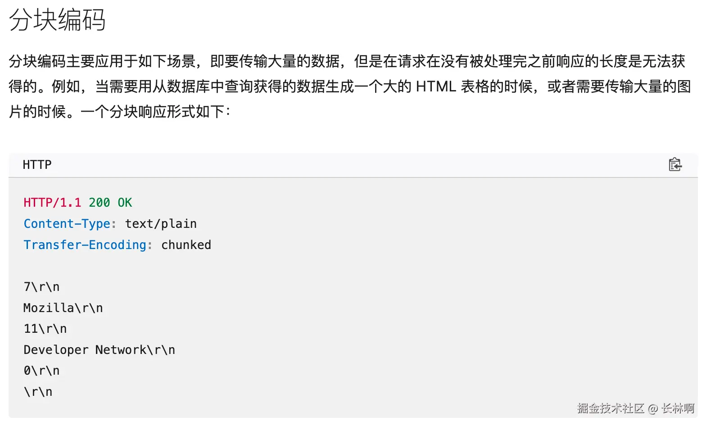Click the 0\r\n terminating chunk line
Screen dimensions: 706x426
[x=41, y=370]
